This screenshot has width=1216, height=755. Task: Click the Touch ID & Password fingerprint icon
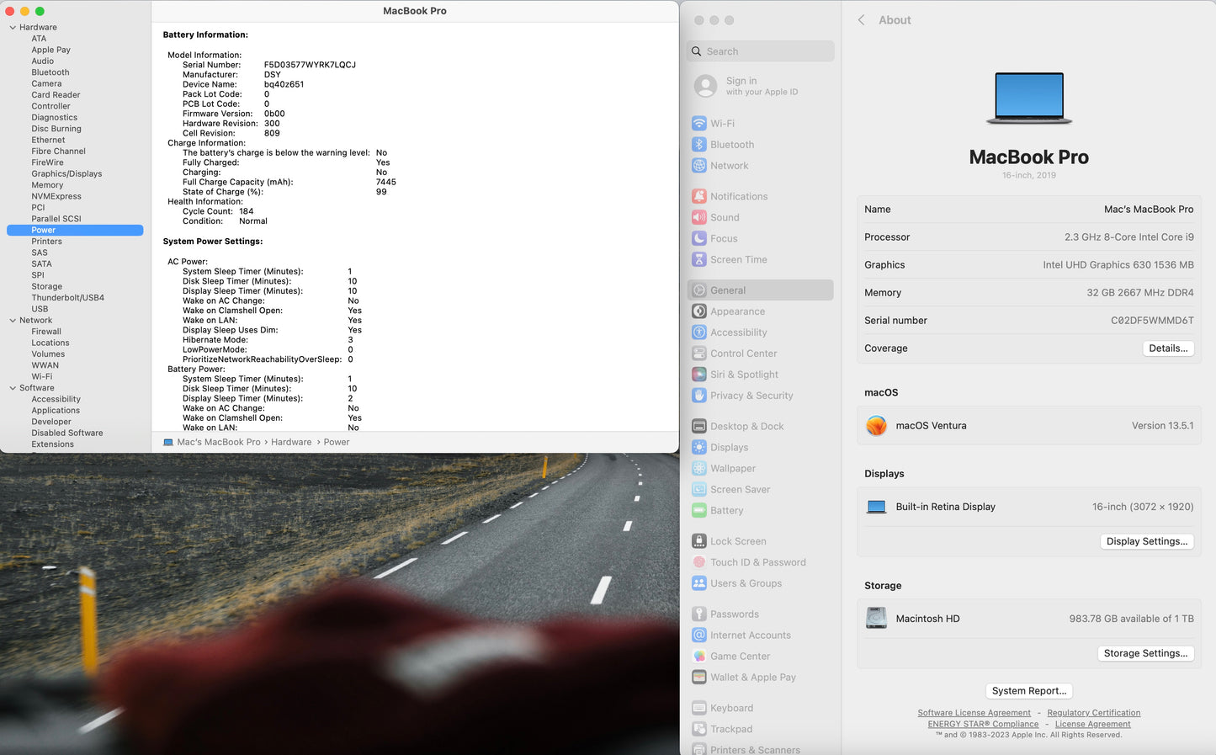coord(698,562)
